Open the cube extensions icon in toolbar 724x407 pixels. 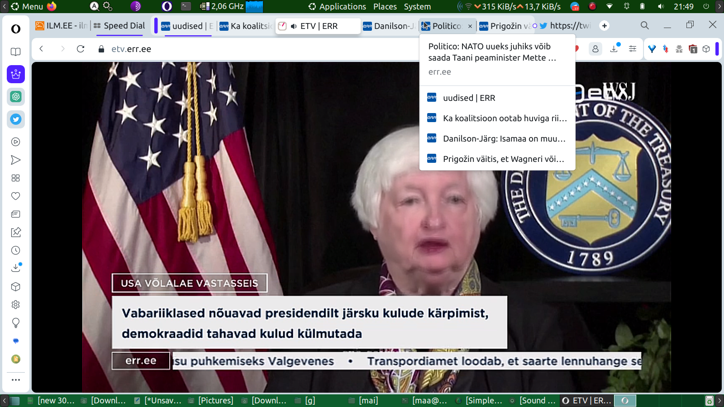point(706,49)
